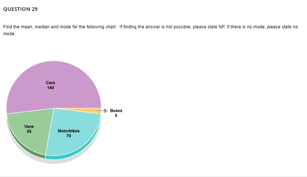
Task: Click the QUESTION 29 heading
Action: pyautogui.click(x=20, y=9)
